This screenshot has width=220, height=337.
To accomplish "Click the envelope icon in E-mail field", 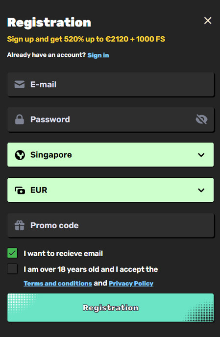I will pyautogui.click(x=20, y=84).
